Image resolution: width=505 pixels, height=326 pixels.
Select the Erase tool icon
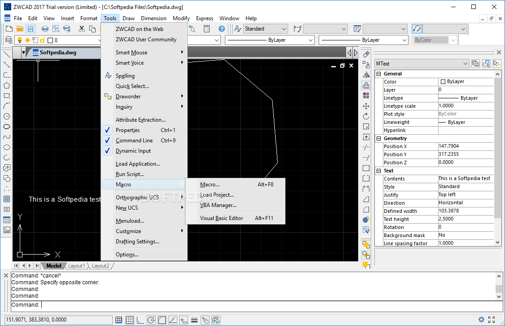coord(366,54)
